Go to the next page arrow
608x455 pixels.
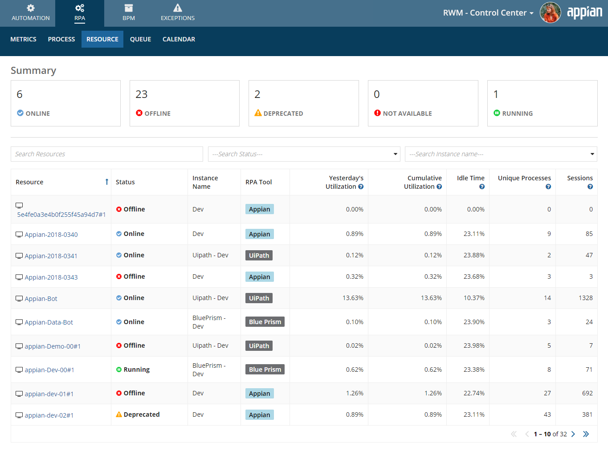[573, 434]
